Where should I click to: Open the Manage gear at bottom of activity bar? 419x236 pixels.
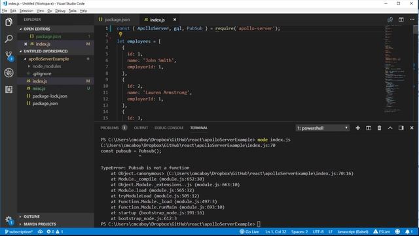click(9, 220)
